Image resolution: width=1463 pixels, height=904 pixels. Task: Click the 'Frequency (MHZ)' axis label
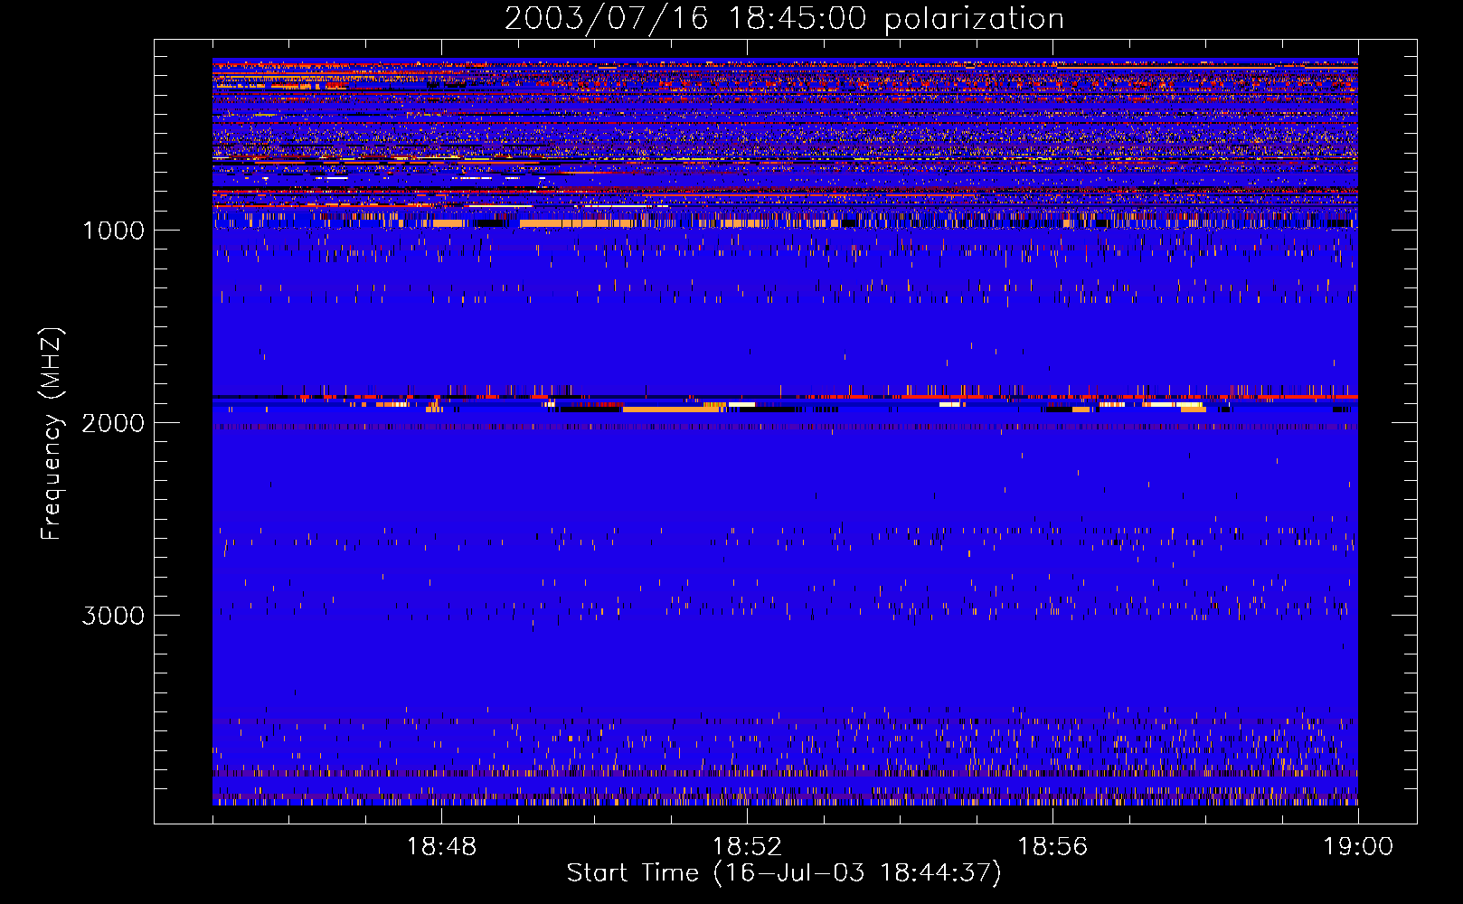(x=51, y=434)
